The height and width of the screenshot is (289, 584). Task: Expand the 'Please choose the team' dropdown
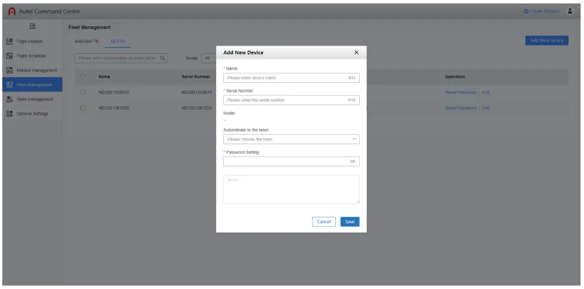[x=291, y=139]
